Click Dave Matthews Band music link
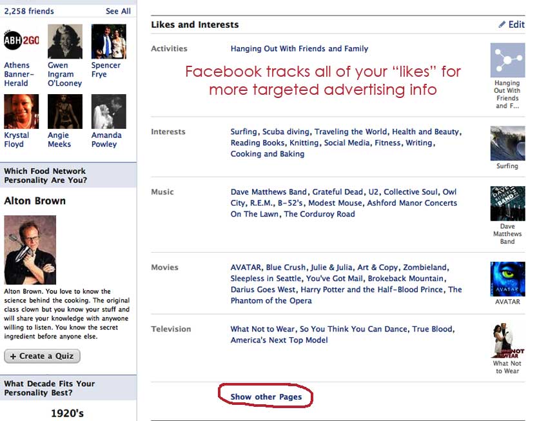Image resolution: width=557 pixels, height=421 pixels. pyautogui.click(x=269, y=192)
